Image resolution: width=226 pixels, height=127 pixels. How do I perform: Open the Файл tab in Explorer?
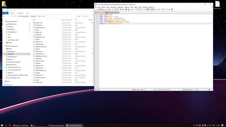6,13
